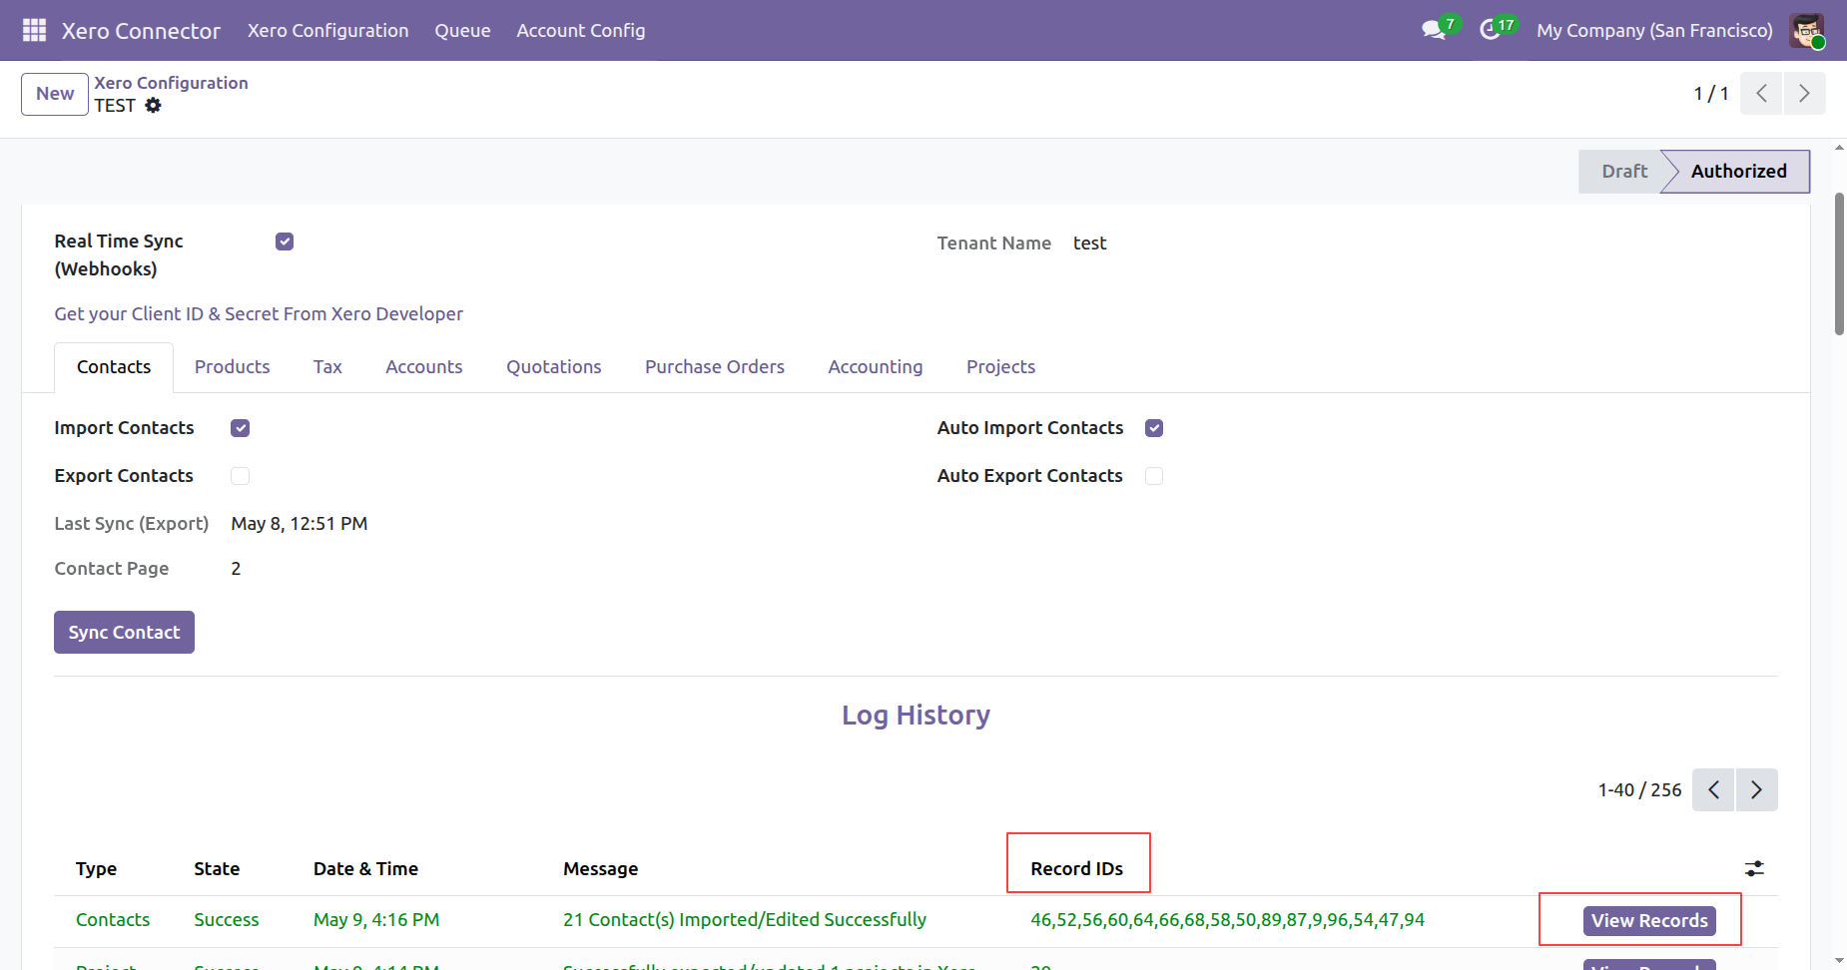The height and width of the screenshot is (970, 1847).
Task: Open the Xero Configuration menu
Action: pos(328,30)
